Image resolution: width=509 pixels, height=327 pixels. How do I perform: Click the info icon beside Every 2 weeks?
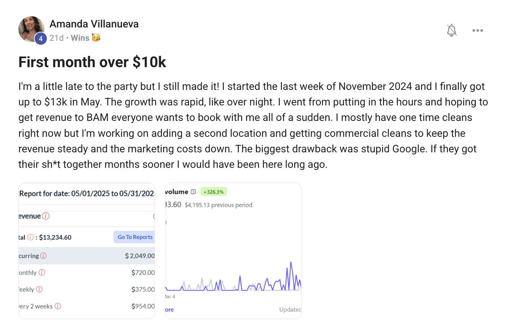(x=58, y=306)
